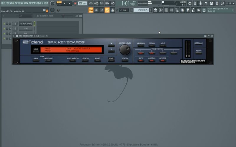The height and width of the screenshot is (147, 236).
Task: Toggle note/clip grouping link icon
Action: tap(107, 10)
